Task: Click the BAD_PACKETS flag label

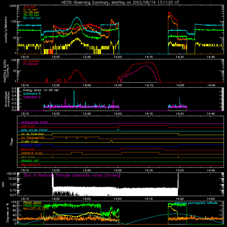Action: 31,165
